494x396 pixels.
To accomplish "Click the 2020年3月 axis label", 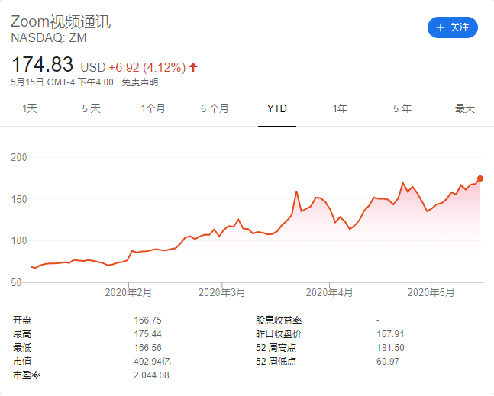I will (x=221, y=292).
